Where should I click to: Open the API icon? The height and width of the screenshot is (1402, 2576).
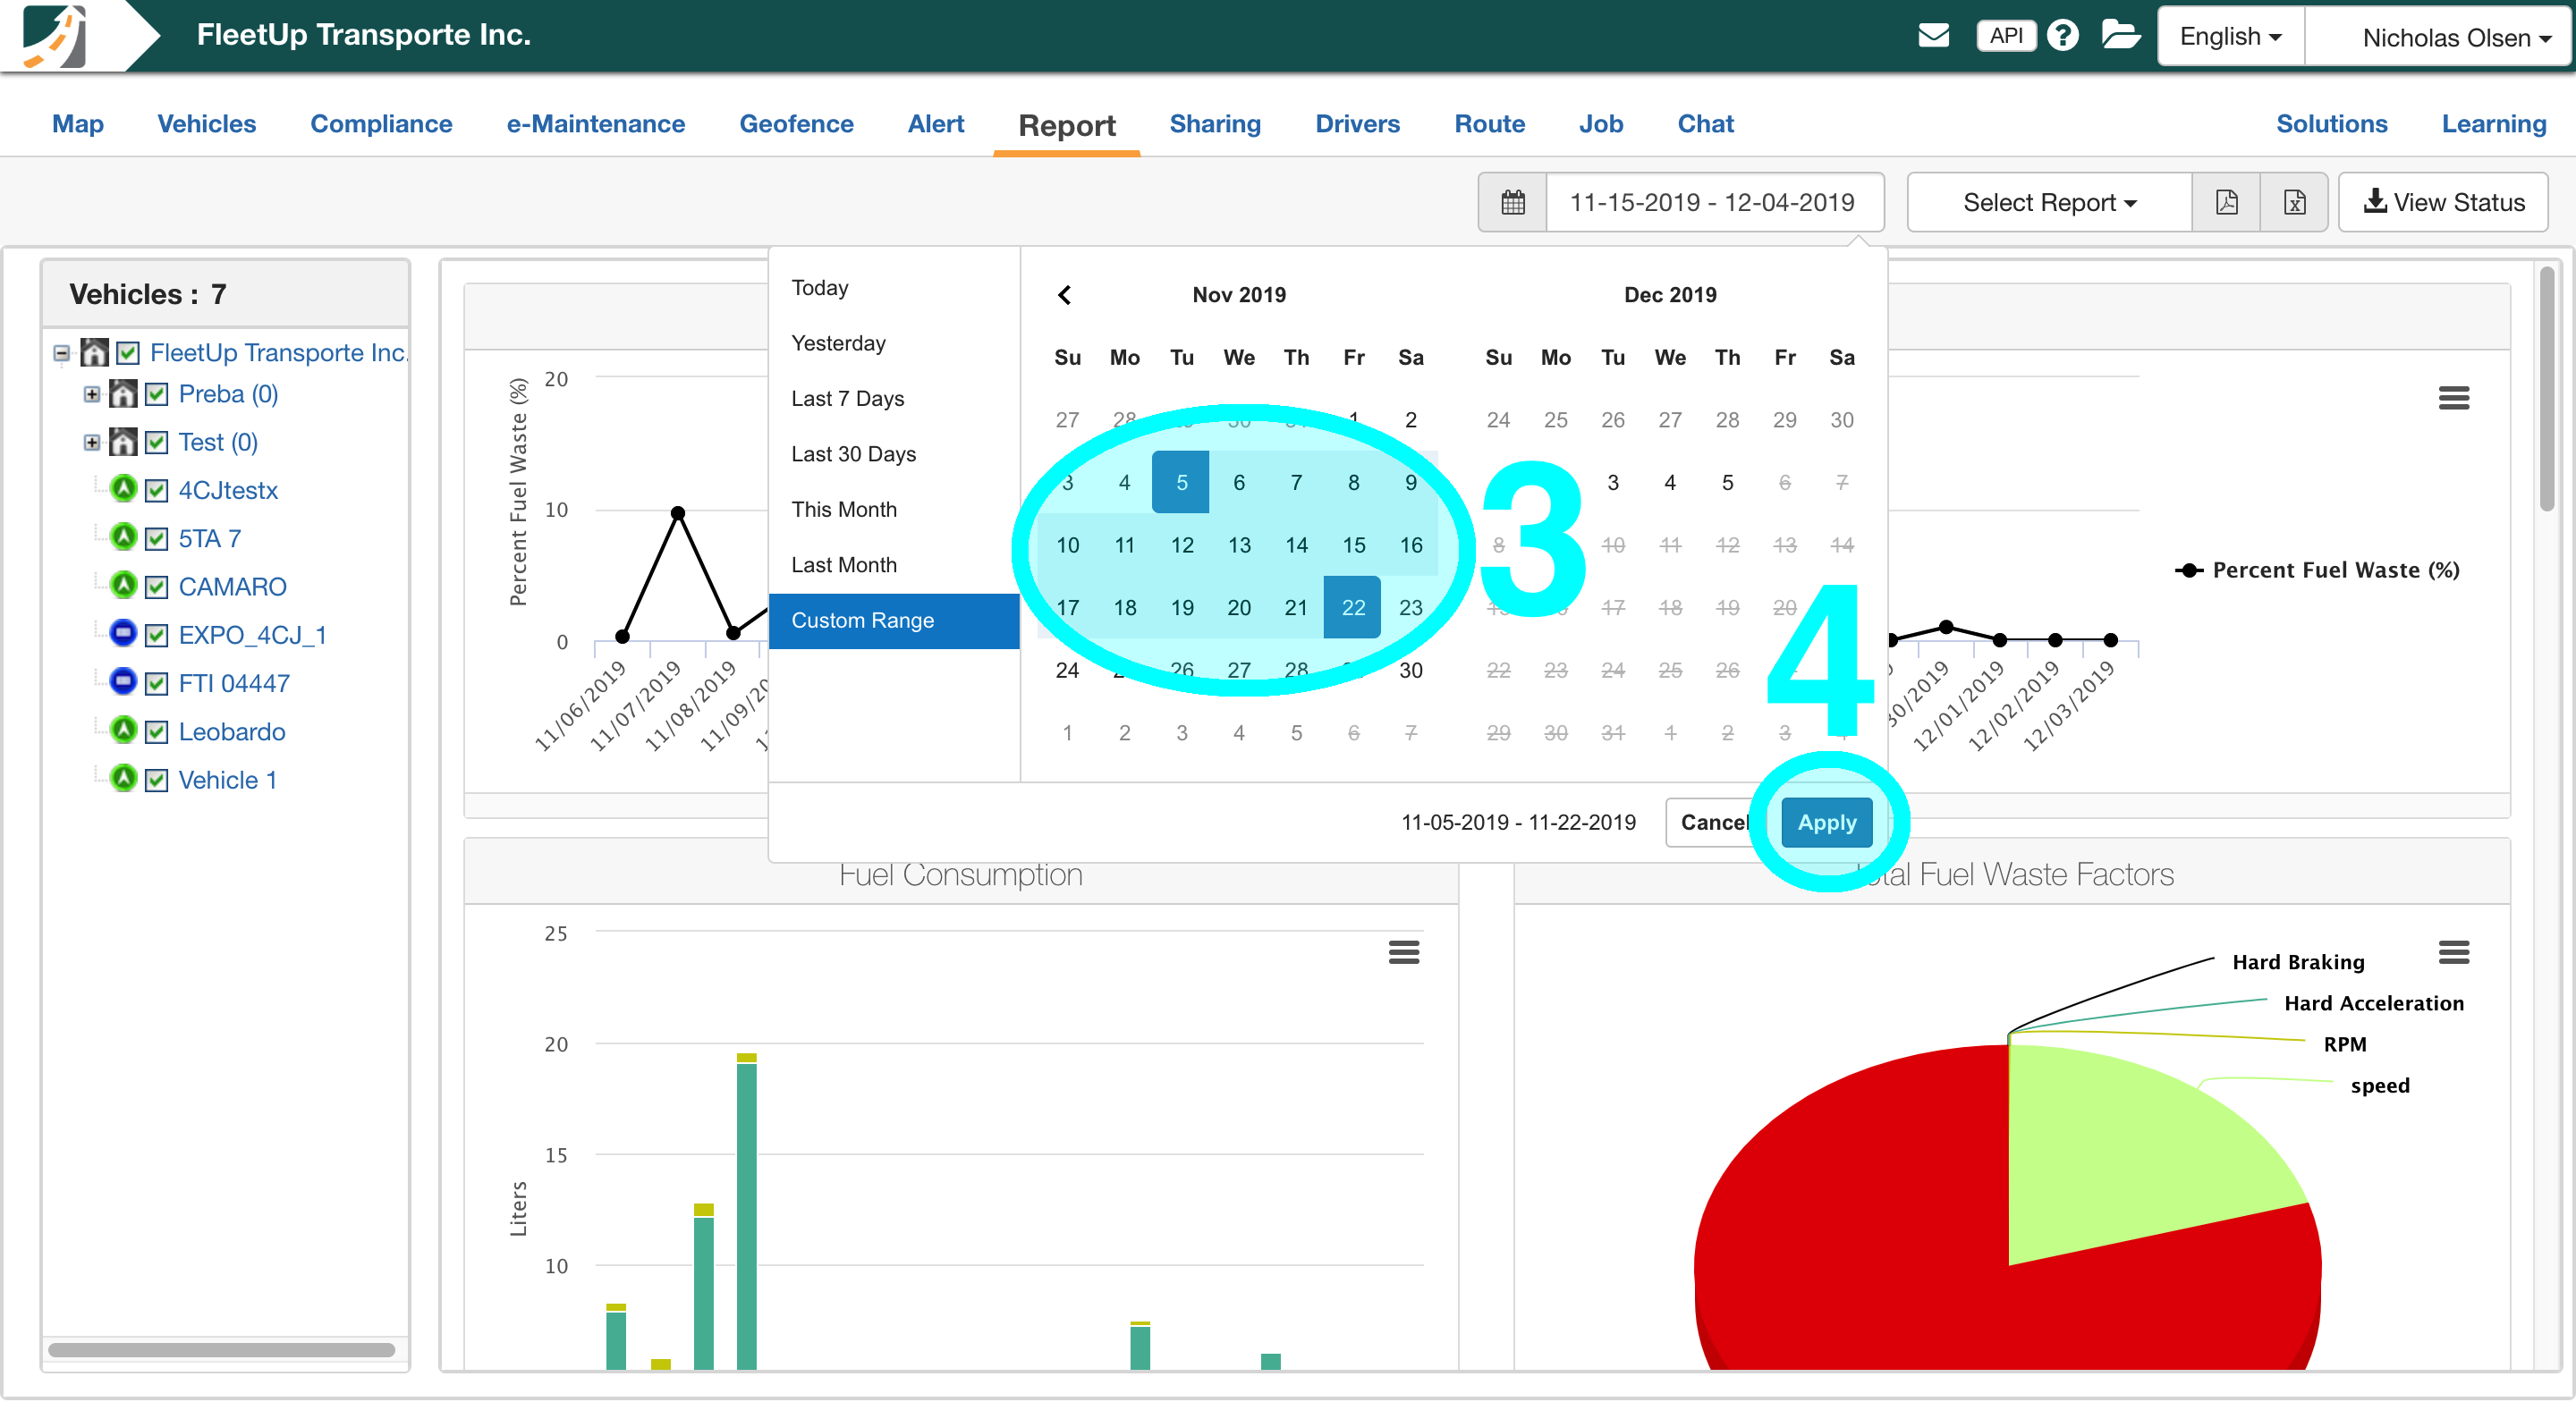[x=2006, y=35]
